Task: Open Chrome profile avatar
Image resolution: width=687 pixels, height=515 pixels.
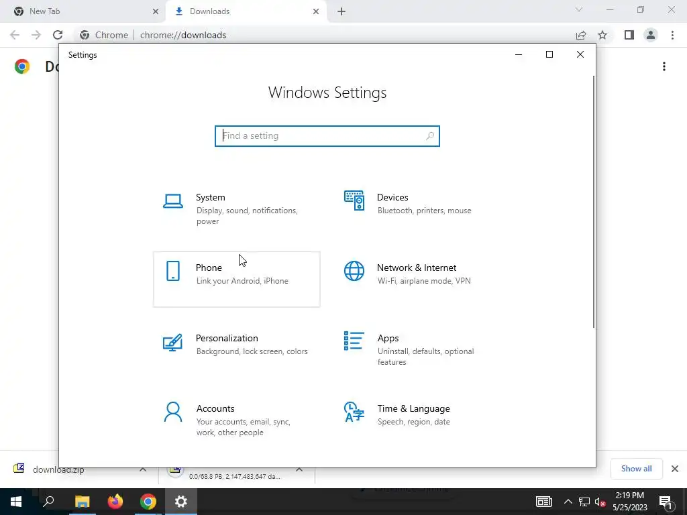Action: pos(651,35)
